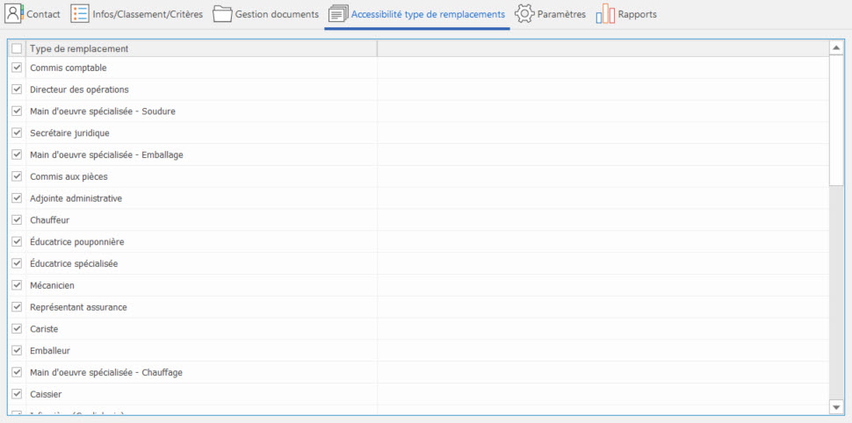Screen dimensions: 852x423
Task: Open the Rapports tab
Action: click(x=636, y=14)
